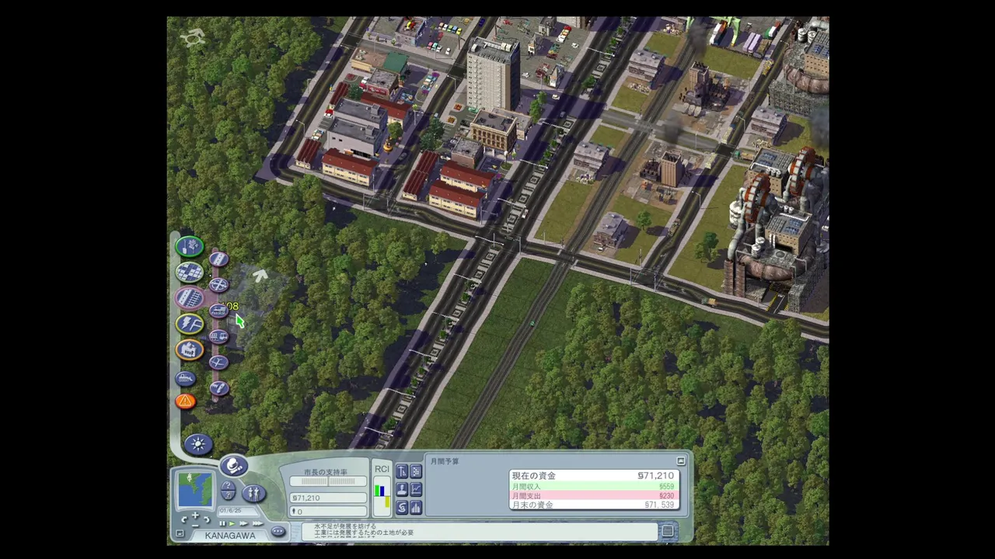Open the simoleon budget button
This screenshot has height=559, width=995.
(402, 507)
